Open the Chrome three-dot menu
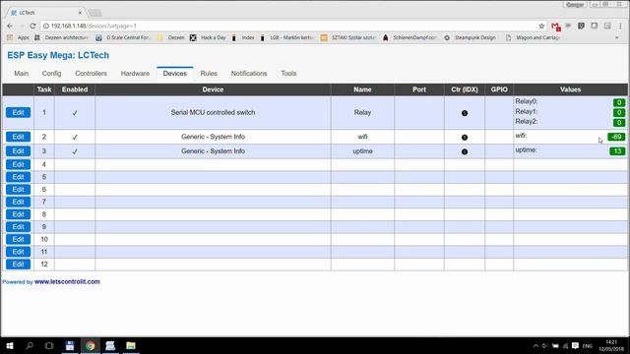This screenshot has width=630, height=354. (620, 26)
